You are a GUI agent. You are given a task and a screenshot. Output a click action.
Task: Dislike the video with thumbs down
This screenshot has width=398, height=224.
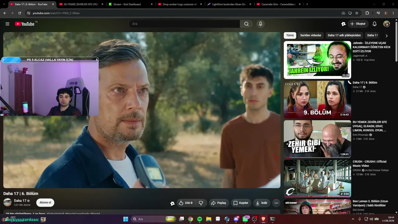(201, 203)
